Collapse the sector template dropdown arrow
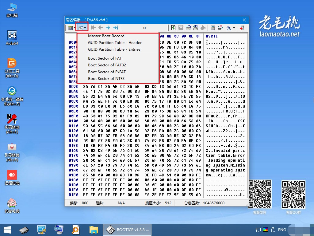Screen dimensions: 314x236 [85, 28]
